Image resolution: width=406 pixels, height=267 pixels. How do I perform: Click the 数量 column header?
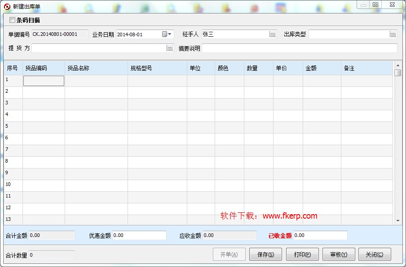coord(258,68)
